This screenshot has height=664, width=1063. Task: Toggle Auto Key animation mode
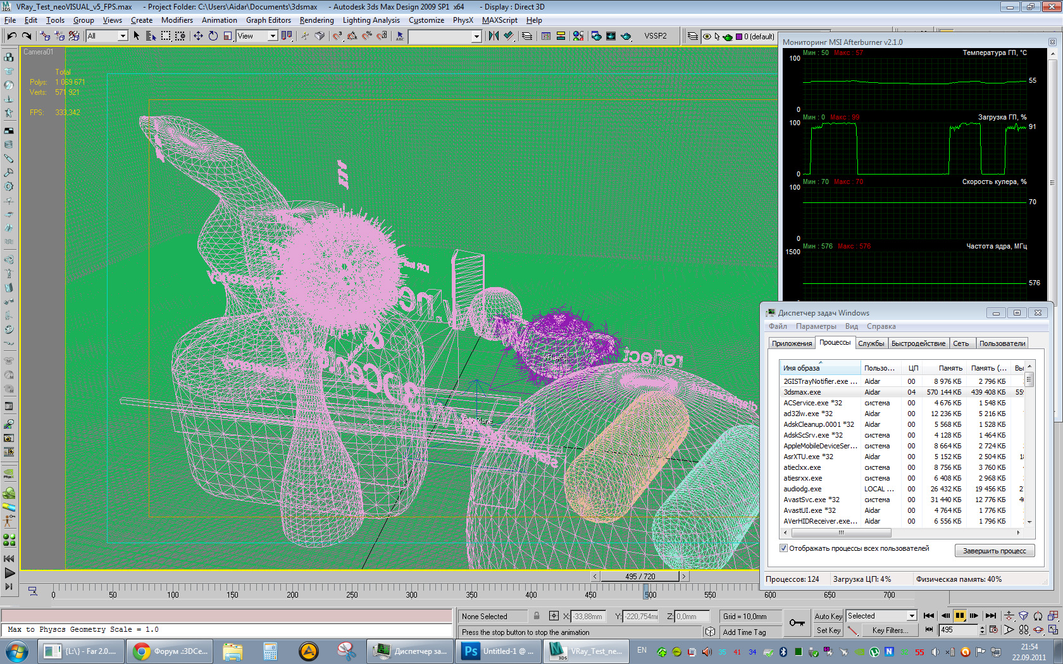pos(828,616)
